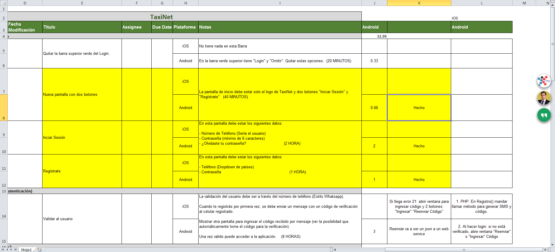555x252 pixels.
Task: Select column E header
Action: tap(82, 3)
